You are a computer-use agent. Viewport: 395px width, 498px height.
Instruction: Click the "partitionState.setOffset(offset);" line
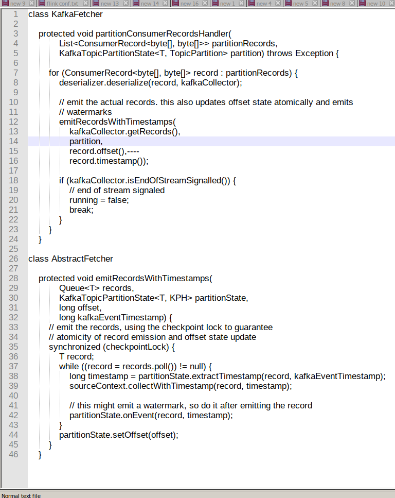[118, 435]
